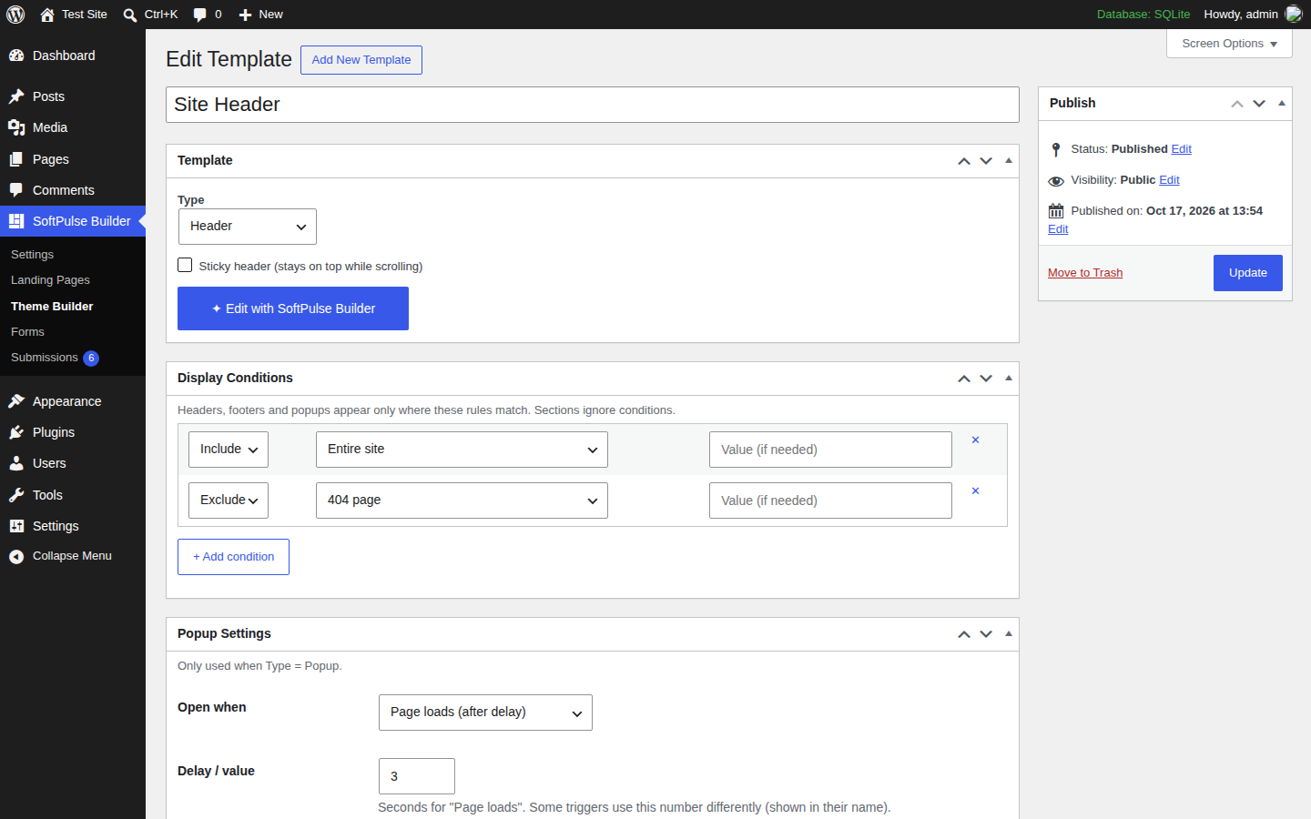This screenshot has height=819, width=1311.
Task: Click the Dashboard gauge icon
Action: pos(16,56)
